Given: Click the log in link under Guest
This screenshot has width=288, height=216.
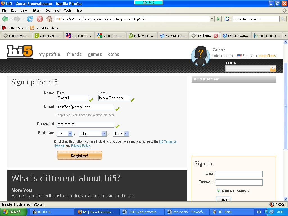Looking at the screenshot, I should coord(228,56).
